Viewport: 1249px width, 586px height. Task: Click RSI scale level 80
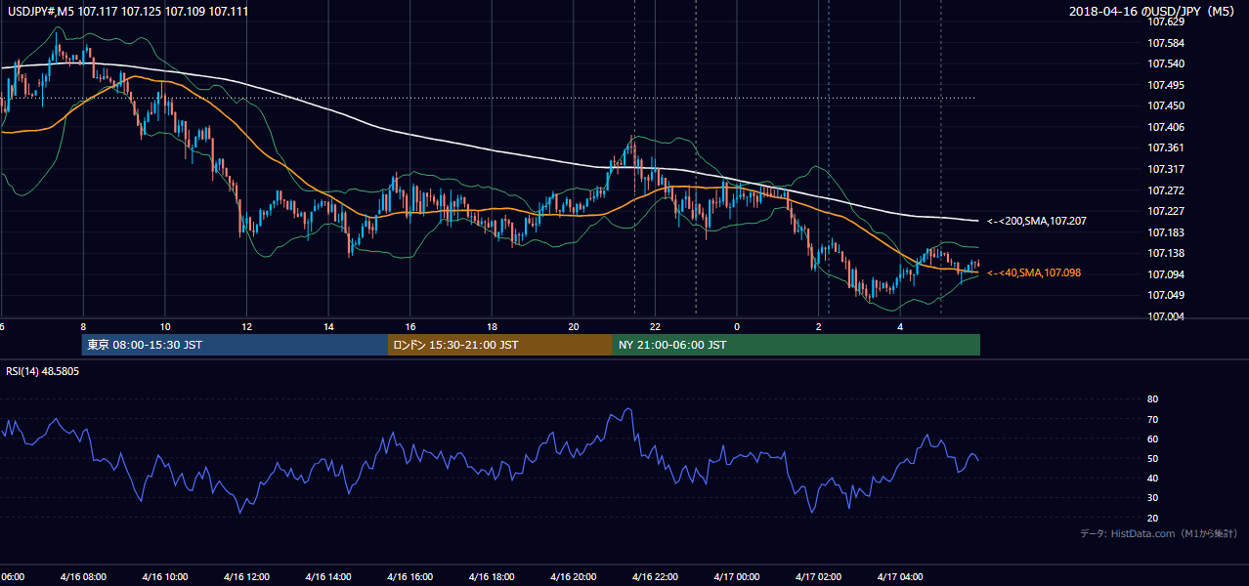[x=1152, y=399]
